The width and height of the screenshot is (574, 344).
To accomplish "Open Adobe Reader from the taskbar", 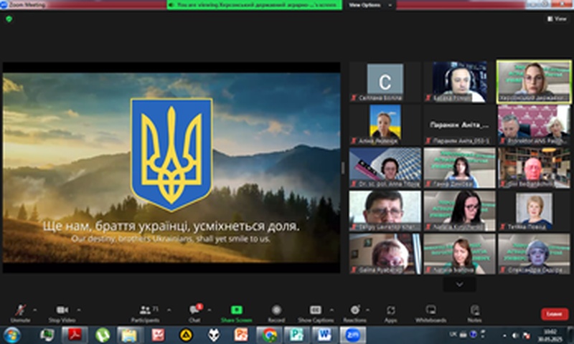I will click(75, 335).
